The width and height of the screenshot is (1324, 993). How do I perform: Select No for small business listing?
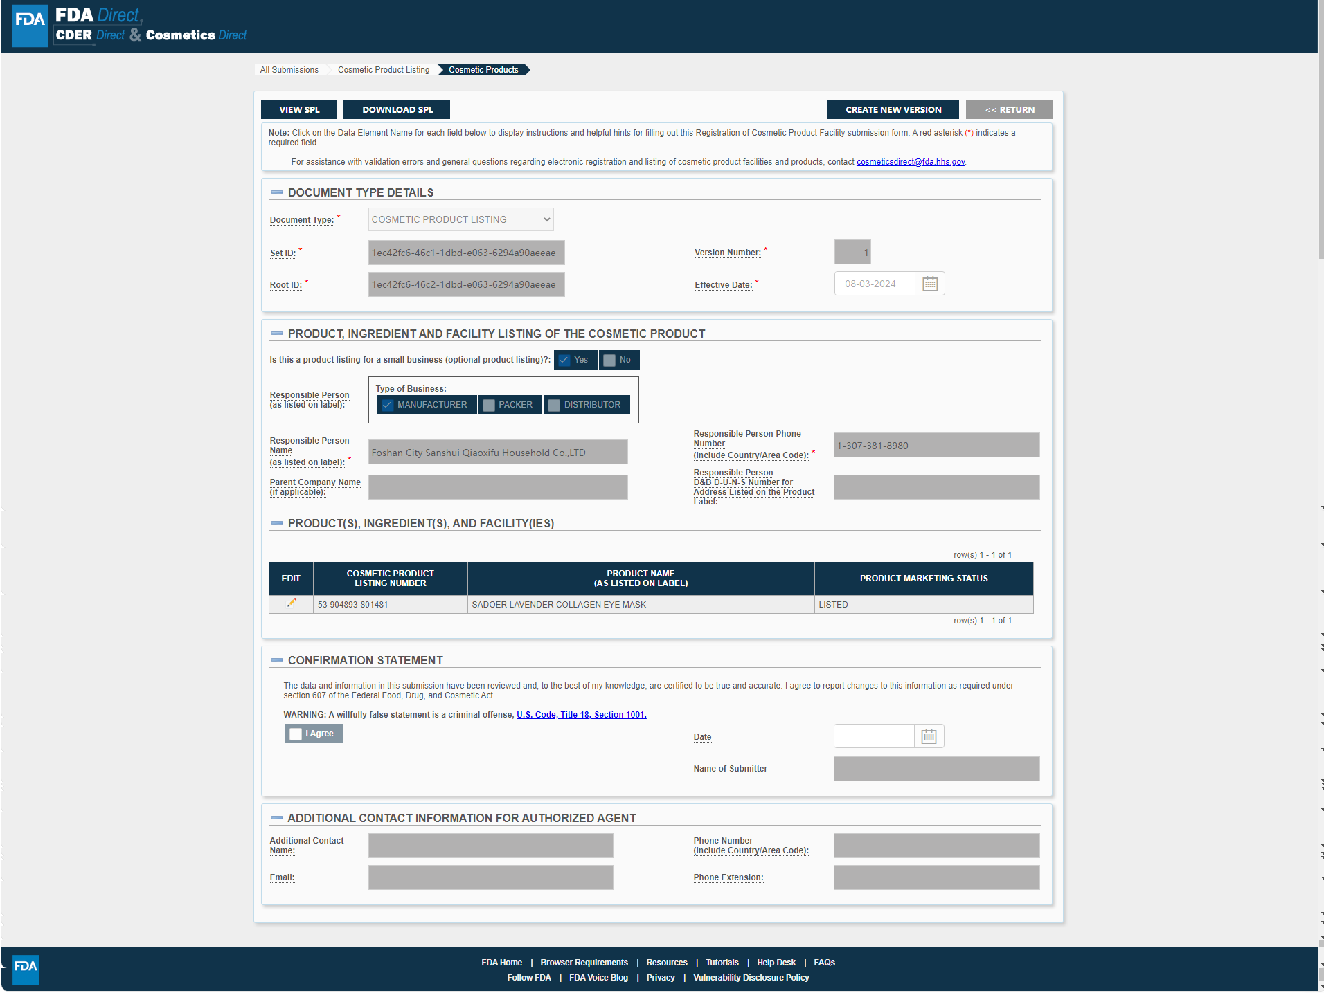[x=609, y=361]
